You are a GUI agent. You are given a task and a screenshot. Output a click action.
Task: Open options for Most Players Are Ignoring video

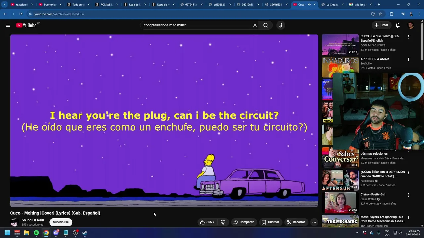[x=408, y=218]
